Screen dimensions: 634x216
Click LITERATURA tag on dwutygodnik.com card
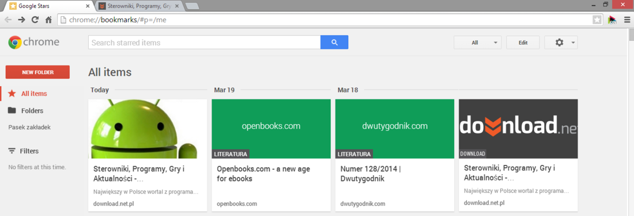click(354, 154)
